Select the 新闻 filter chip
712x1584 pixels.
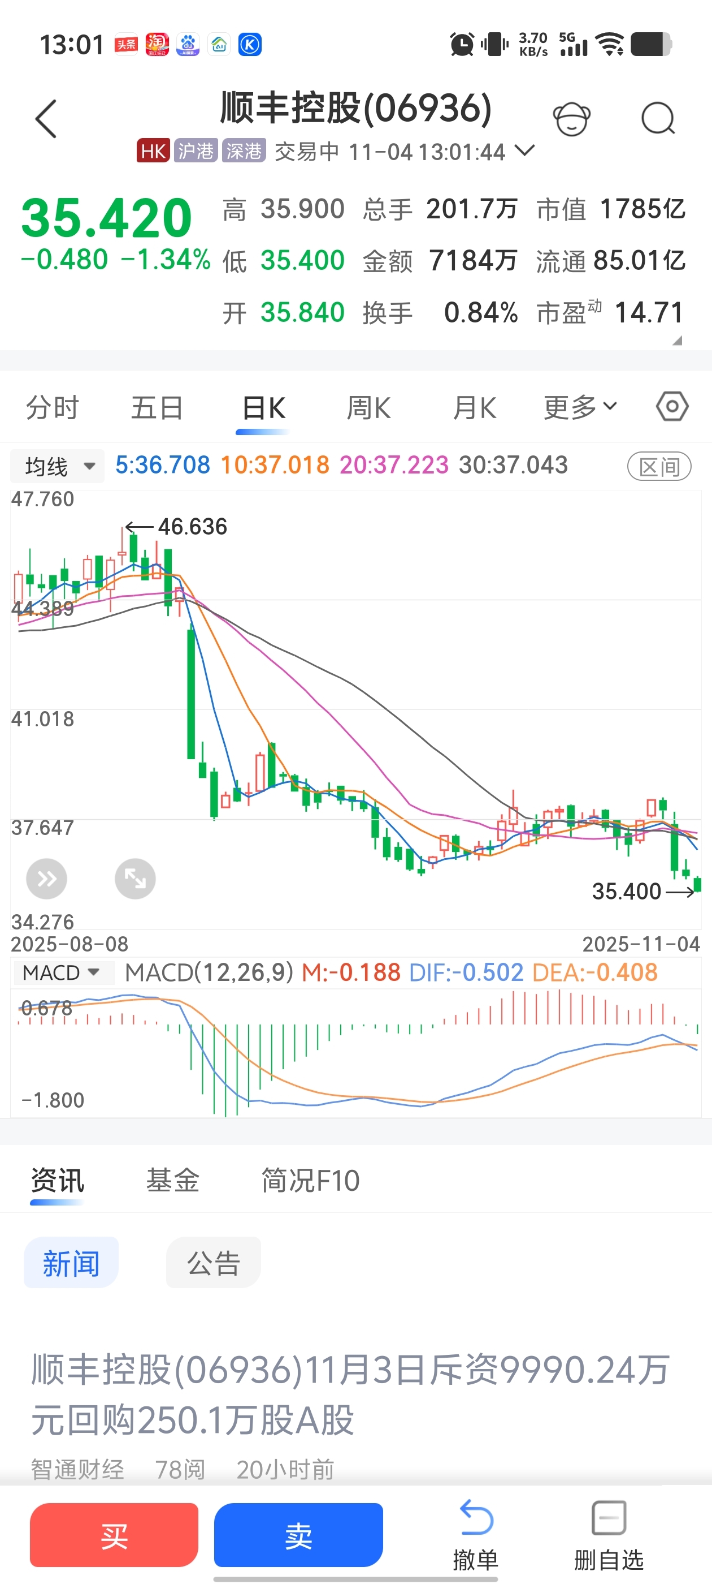pos(71,1263)
